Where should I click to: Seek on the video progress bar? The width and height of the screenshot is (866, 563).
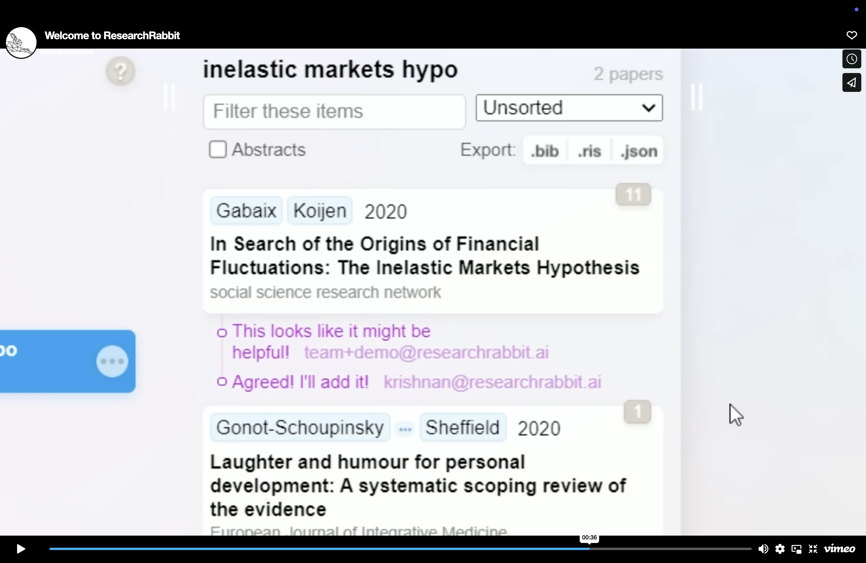coord(400,549)
